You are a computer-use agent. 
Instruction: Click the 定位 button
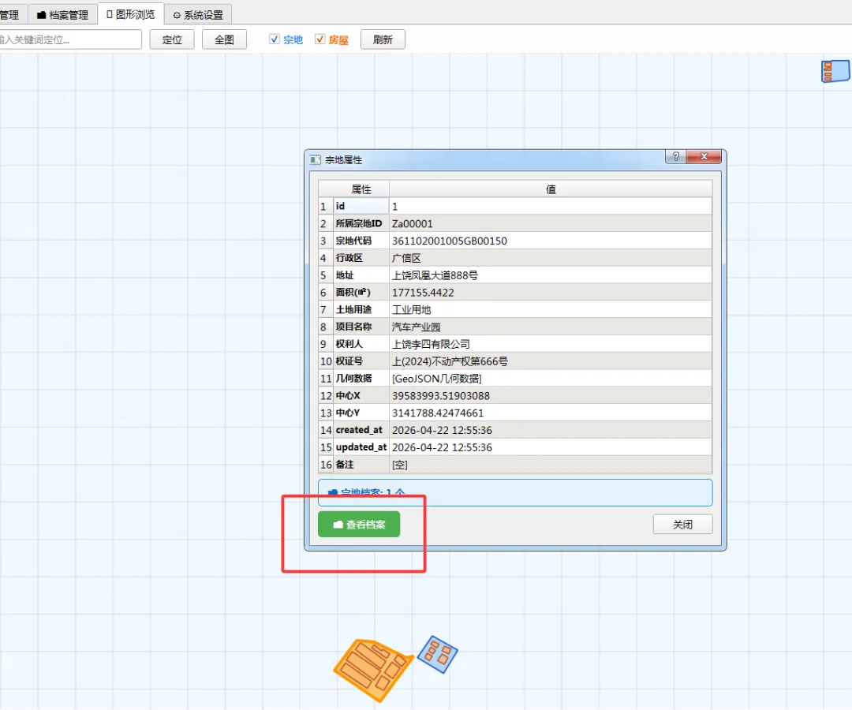[172, 39]
